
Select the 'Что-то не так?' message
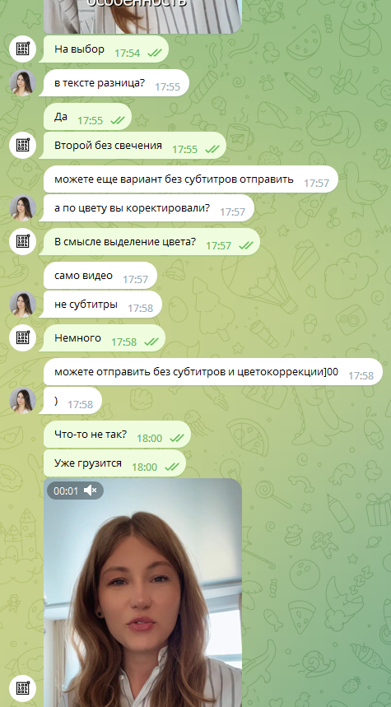pos(117,435)
